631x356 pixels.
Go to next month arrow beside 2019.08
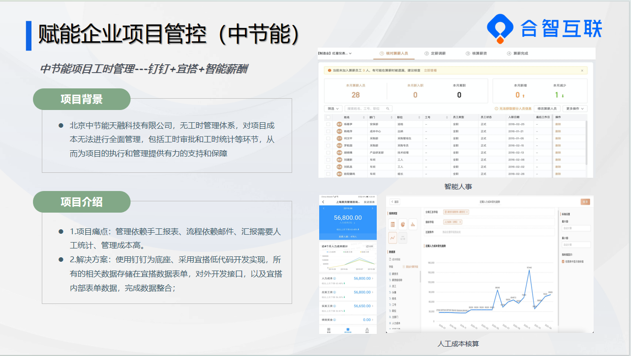(x=373, y=209)
